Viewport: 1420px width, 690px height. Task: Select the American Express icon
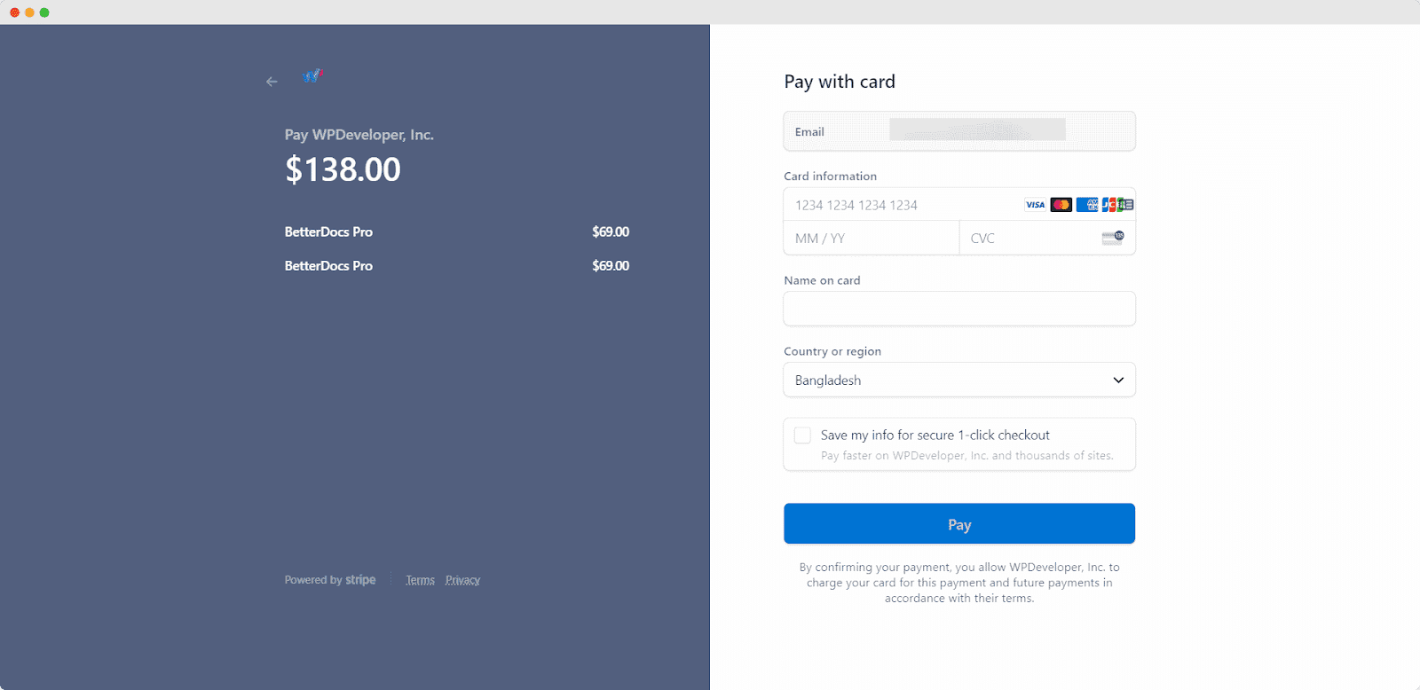pyautogui.click(x=1087, y=204)
